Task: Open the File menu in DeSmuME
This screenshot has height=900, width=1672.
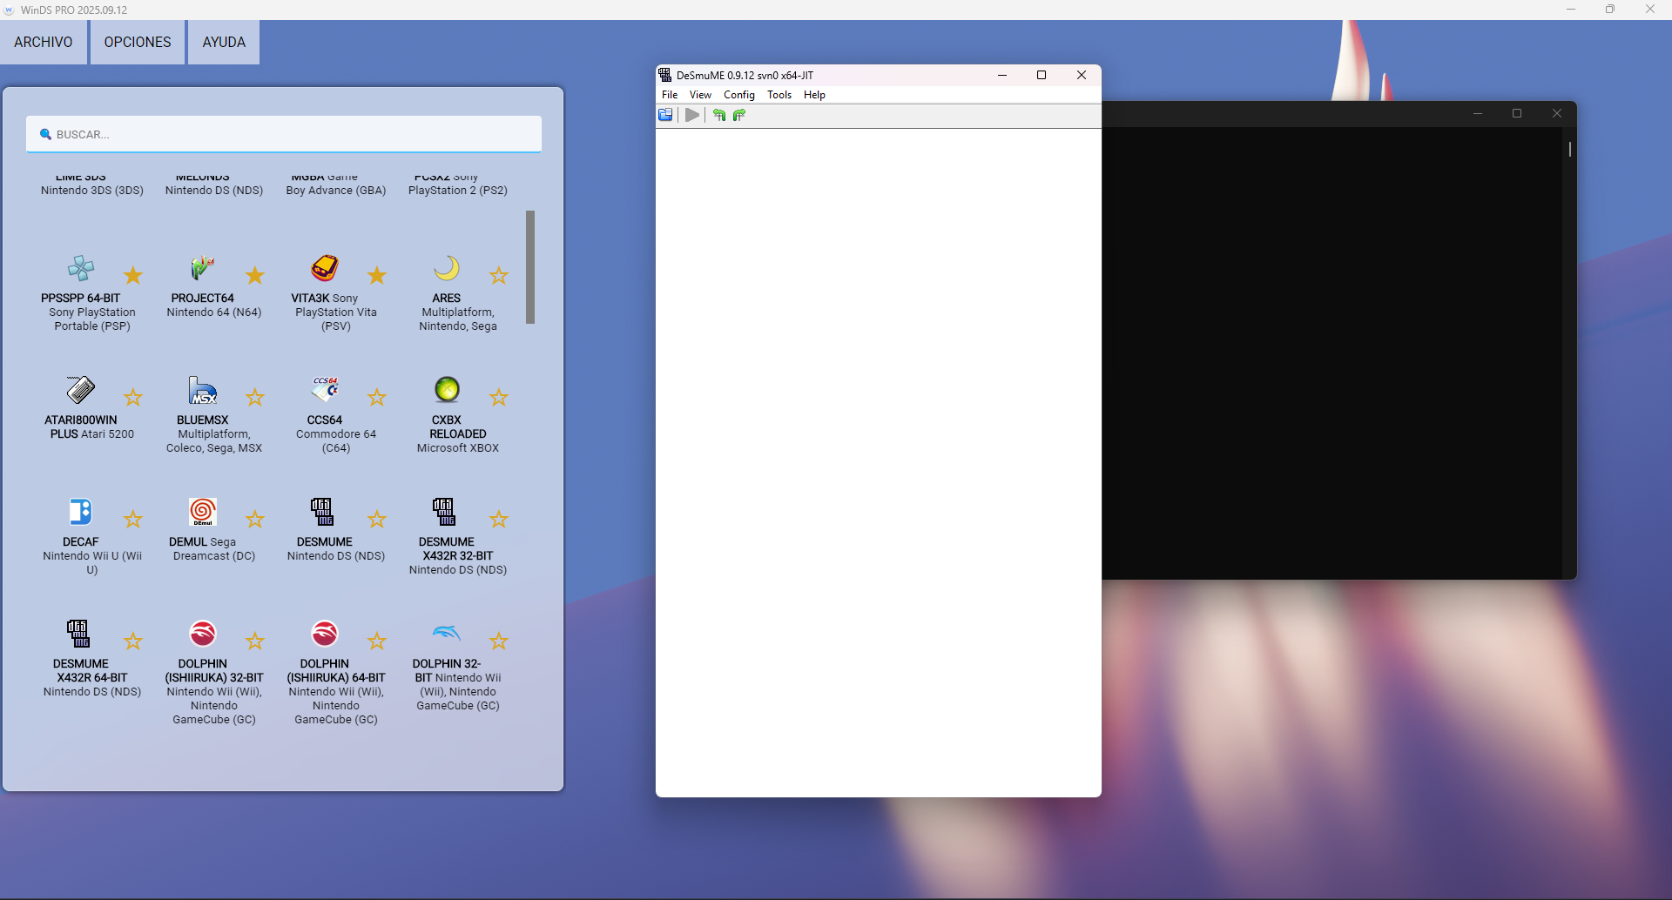Action: click(x=670, y=95)
